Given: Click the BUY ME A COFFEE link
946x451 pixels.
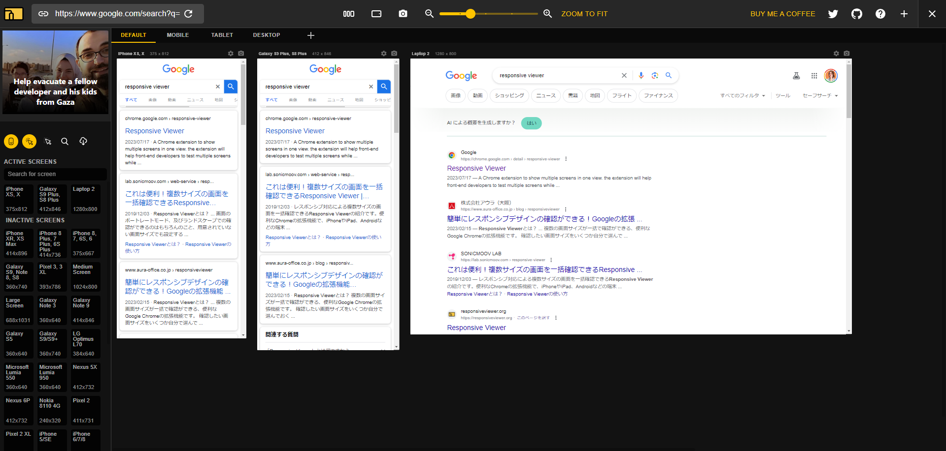Looking at the screenshot, I should tap(783, 14).
